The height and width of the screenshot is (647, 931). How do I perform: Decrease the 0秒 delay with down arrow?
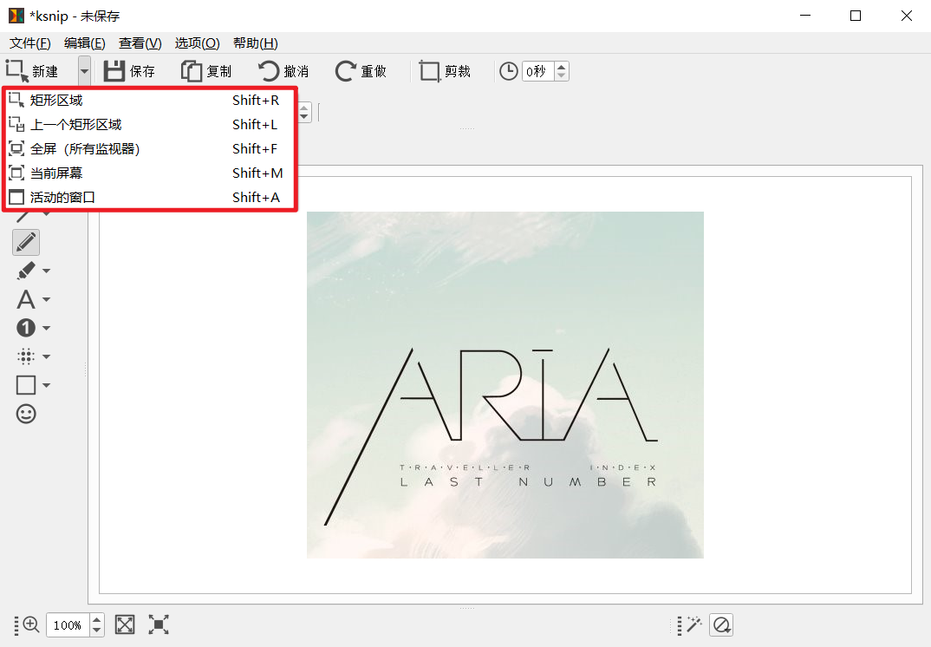(x=562, y=76)
